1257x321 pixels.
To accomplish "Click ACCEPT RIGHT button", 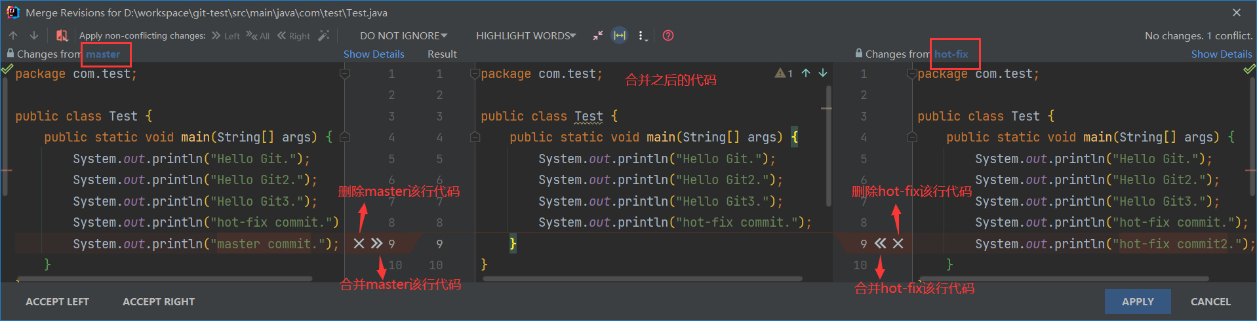I will click(159, 302).
